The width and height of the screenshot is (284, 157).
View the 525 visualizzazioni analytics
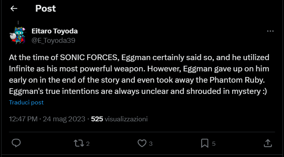[x=119, y=119]
